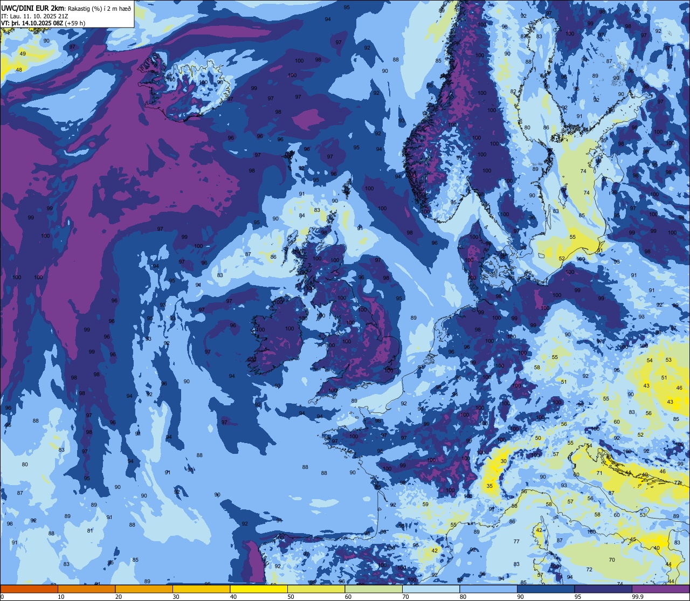This screenshot has width=690, height=601.
Task: Click the map title 'UWC/DINI EUR 2km'
Action: point(33,8)
